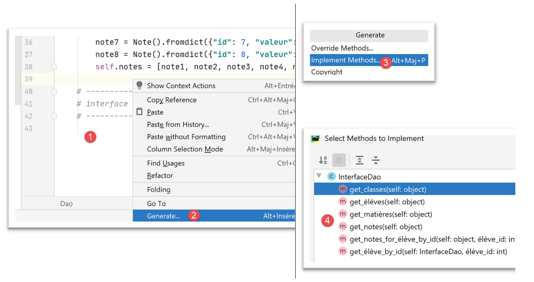Select get_élèves method in list

pyautogui.click(x=387, y=202)
